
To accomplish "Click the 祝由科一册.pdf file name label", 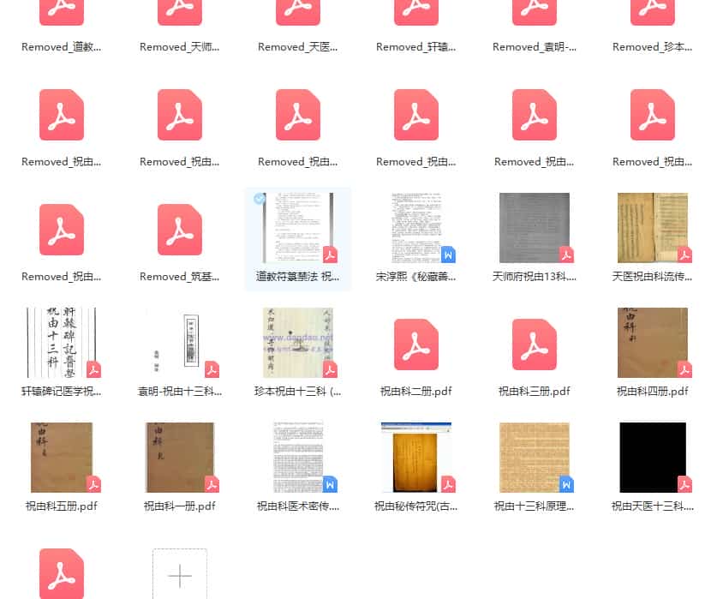I will click(x=180, y=506).
